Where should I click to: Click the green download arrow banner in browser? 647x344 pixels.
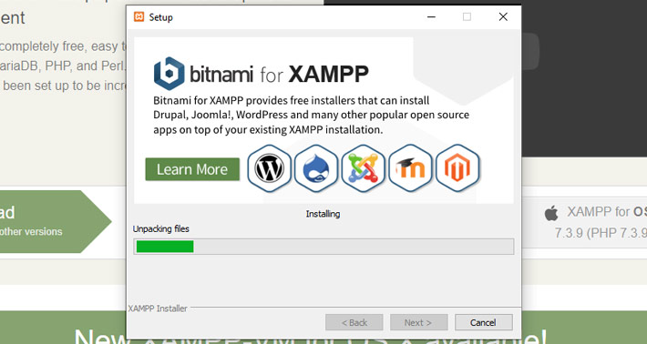coord(55,222)
